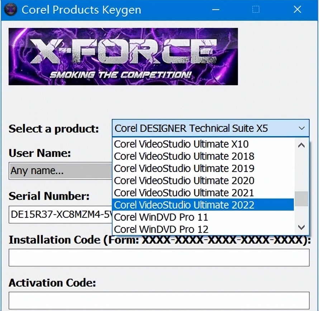Image resolution: width=319 pixels, height=311 pixels.
Task: Click the product list scroll down arrow
Action: click(x=301, y=228)
